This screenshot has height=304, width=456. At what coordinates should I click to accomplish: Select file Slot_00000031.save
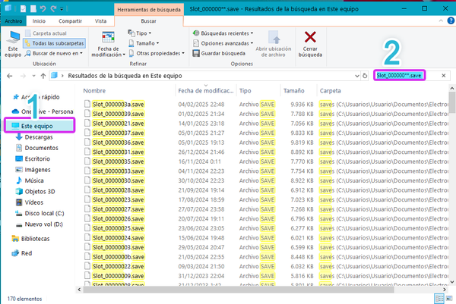[118, 152]
